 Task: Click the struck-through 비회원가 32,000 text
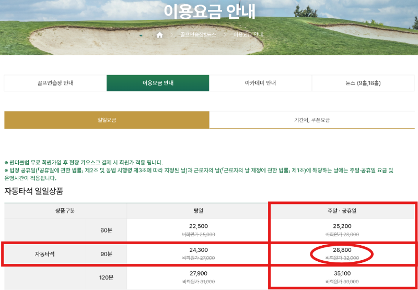pyautogui.click(x=342, y=258)
